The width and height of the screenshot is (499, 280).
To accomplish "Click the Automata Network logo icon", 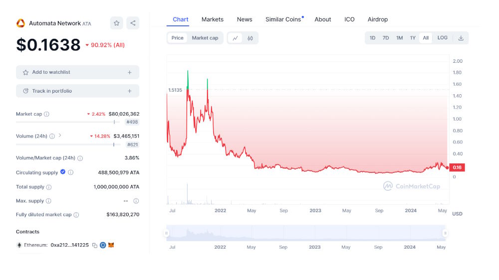I will [x=20, y=23].
